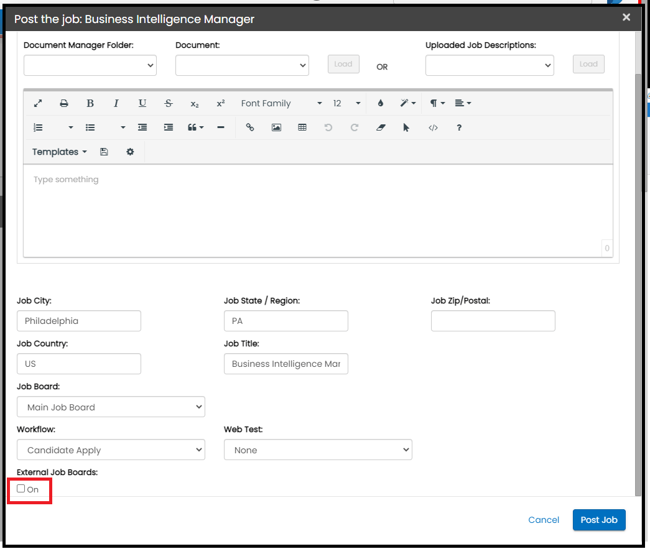This screenshot has height=554, width=650.
Task: Expand the Workflow dropdown
Action: tap(111, 450)
